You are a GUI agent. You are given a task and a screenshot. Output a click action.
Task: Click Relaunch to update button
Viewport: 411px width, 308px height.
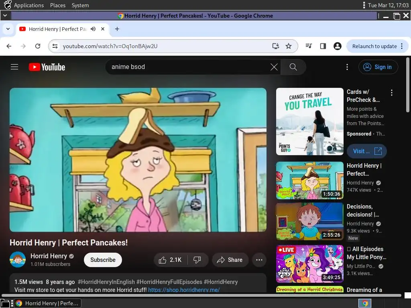[374, 46]
